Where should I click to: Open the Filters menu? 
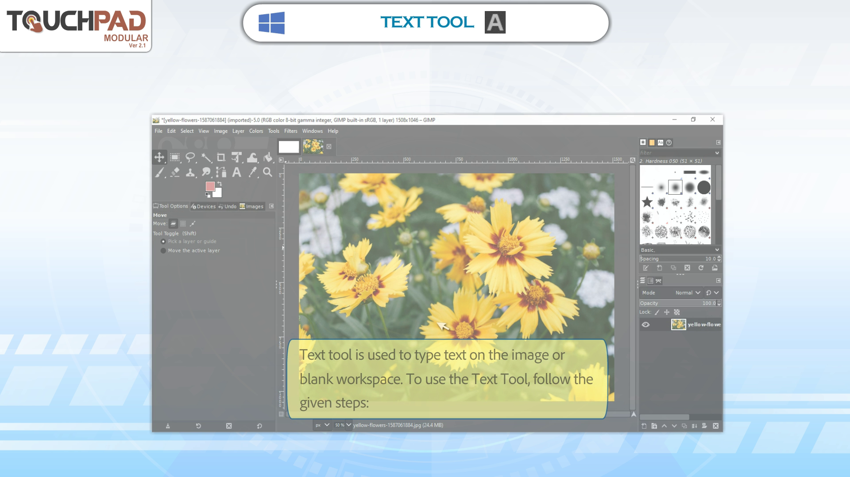[x=290, y=131]
